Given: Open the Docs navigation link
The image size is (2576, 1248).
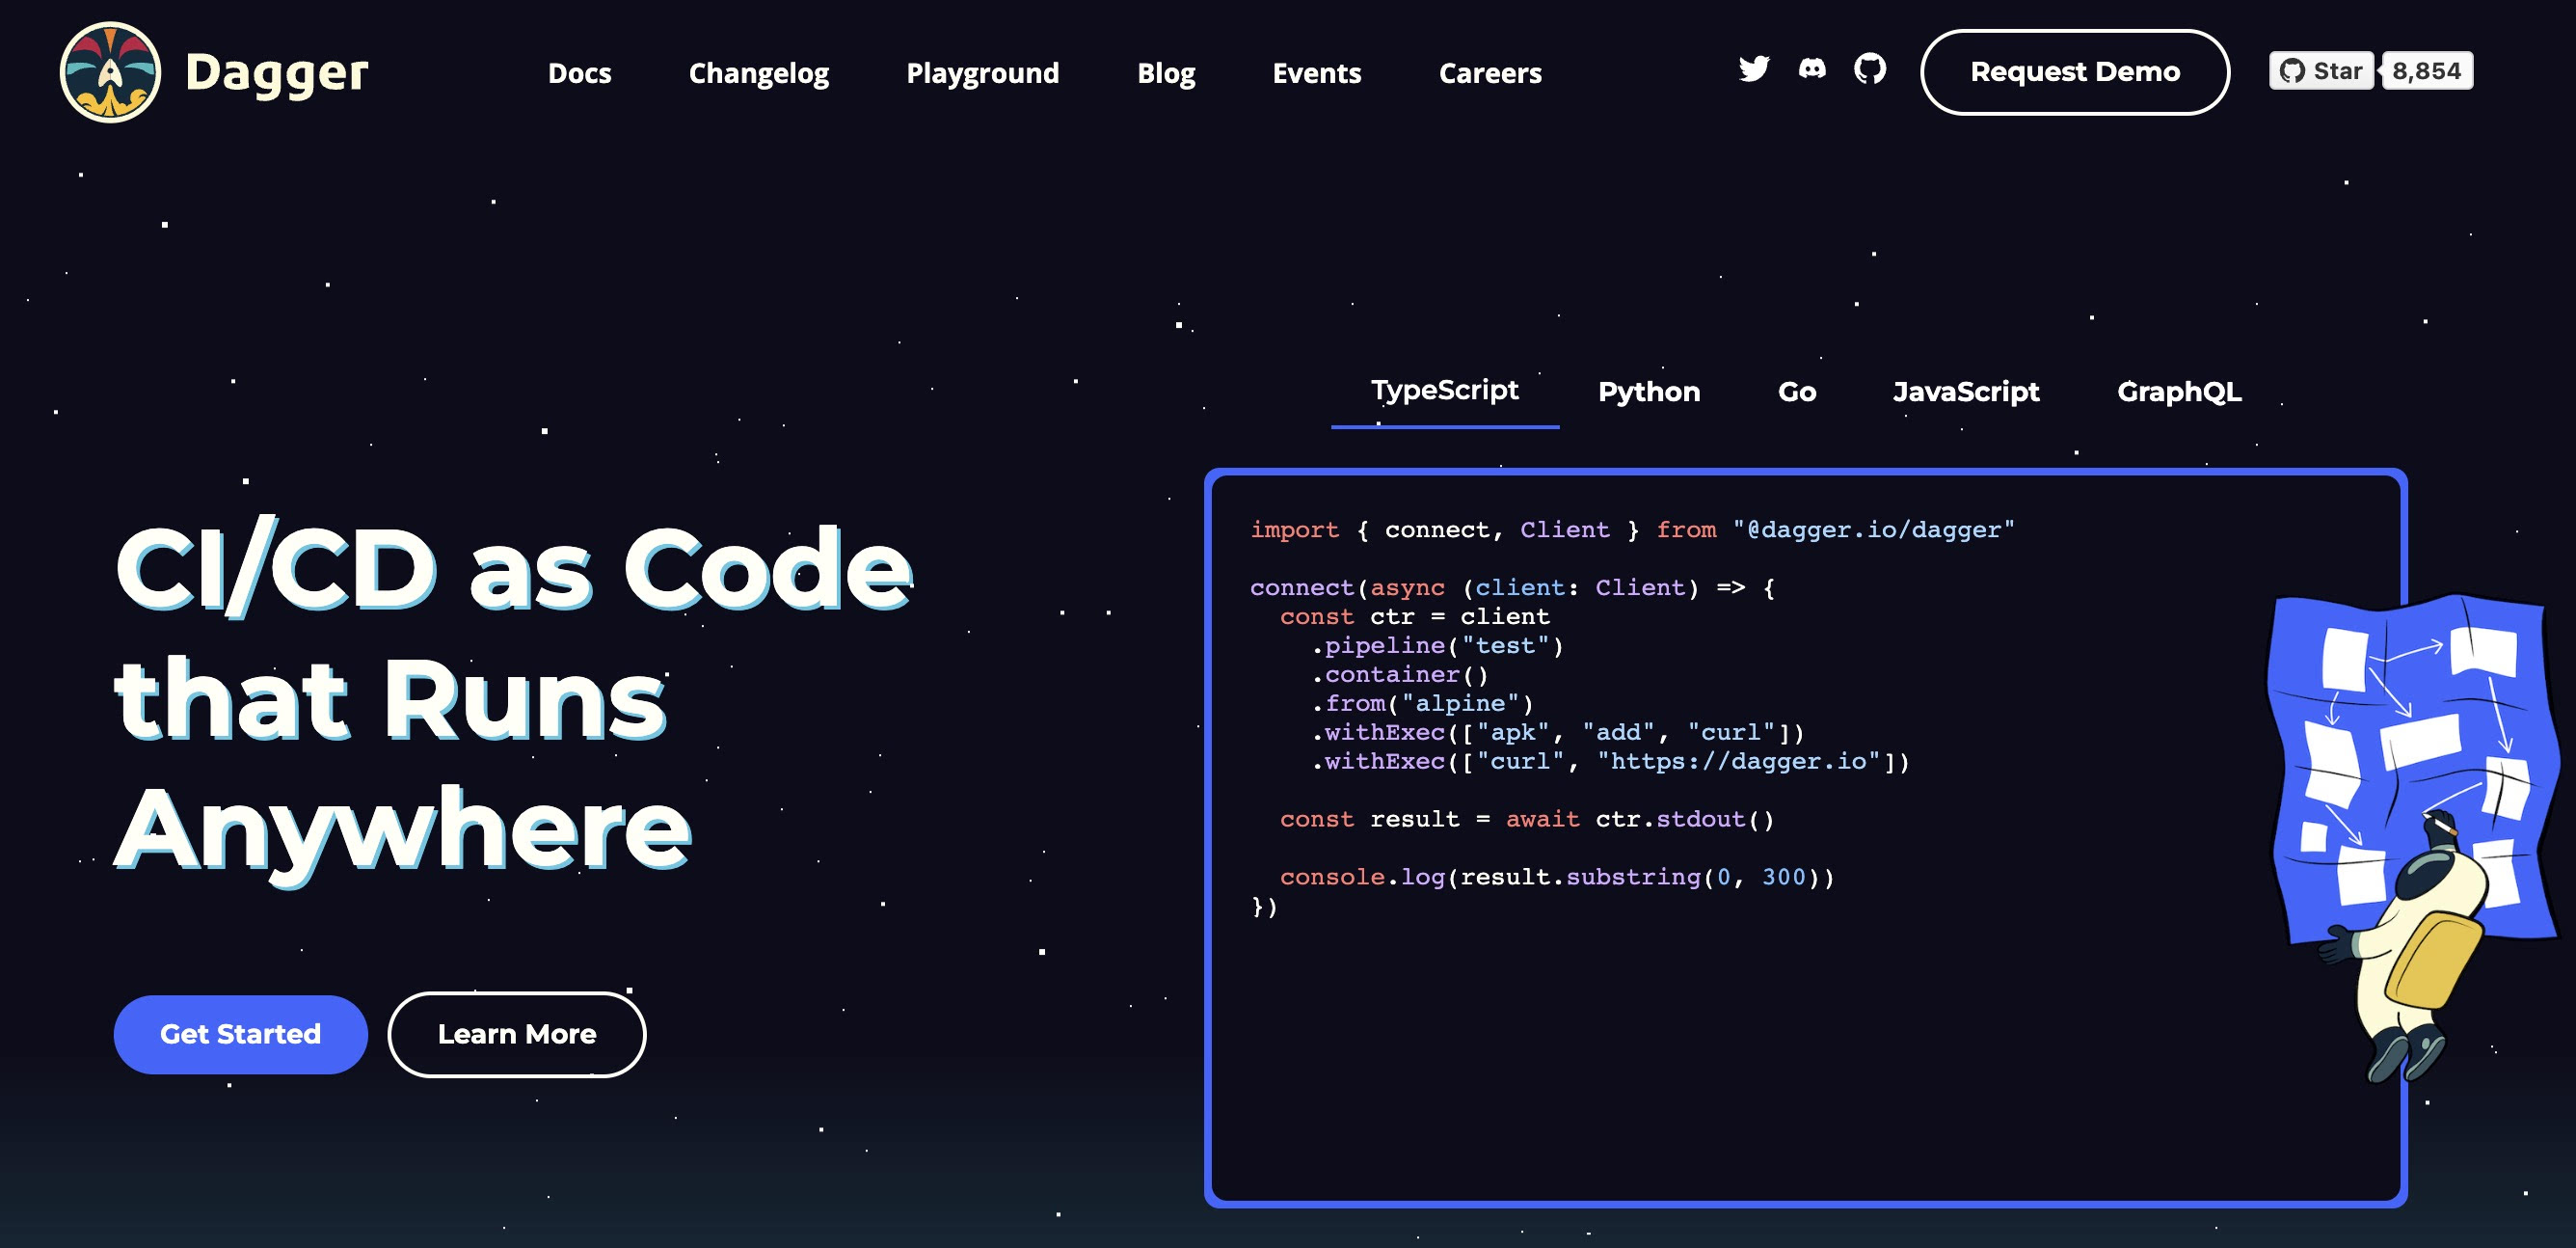Looking at the screenshot, I should pos(579,73).
